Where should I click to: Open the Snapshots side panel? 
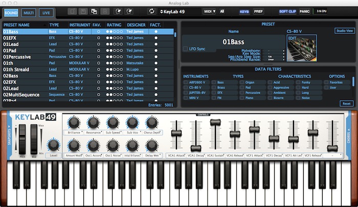tap(9, 135)
